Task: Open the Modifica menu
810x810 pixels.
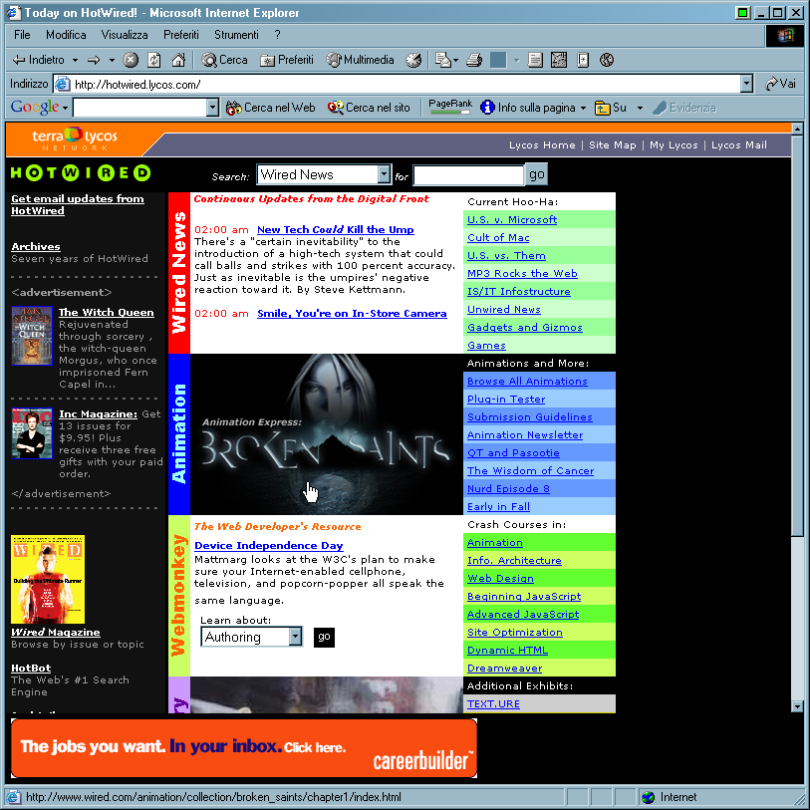Action: click(x=66, y=35)
